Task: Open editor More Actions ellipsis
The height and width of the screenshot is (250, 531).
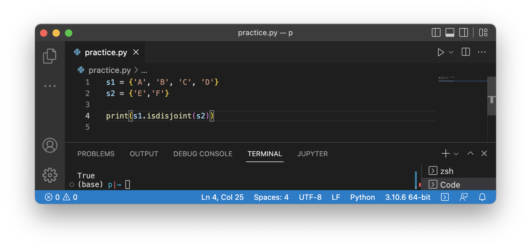Action: click(x=481, y=52)
